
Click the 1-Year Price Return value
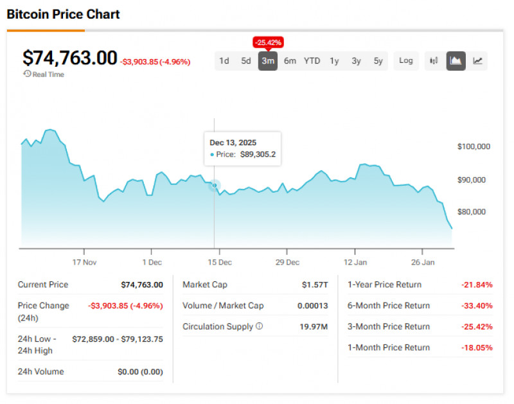pos(477,285)
